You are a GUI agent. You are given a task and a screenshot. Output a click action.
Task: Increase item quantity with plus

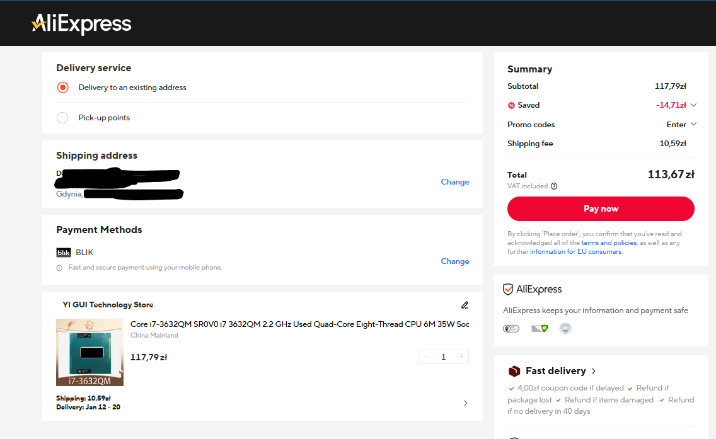coord(461,356)
